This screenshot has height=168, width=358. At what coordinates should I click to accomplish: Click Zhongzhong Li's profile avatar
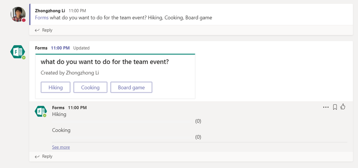[18, 14]
